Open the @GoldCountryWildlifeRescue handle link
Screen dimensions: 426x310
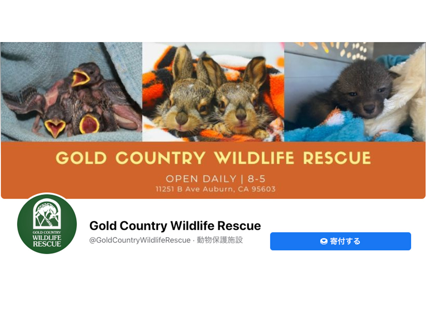click(140, 240)
